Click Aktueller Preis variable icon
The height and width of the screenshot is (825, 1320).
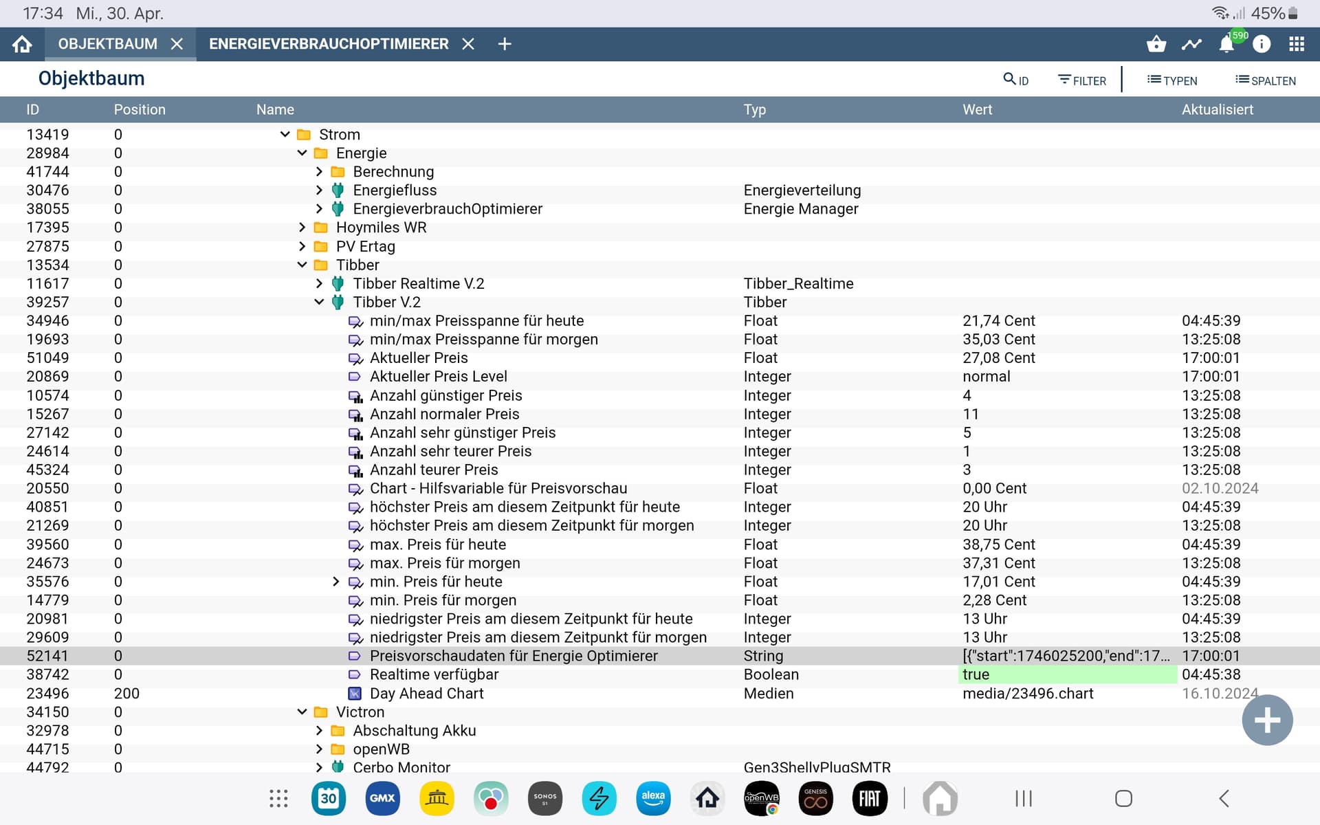click(355, 358)
